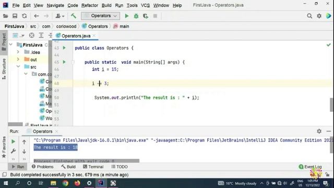
Task: Click the editor vertical scrollbar thumb
Action: point(332,104)
